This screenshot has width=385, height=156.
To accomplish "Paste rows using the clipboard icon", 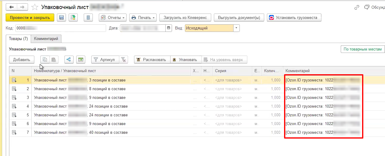I will pyautogui.click(x=53, y=60).
